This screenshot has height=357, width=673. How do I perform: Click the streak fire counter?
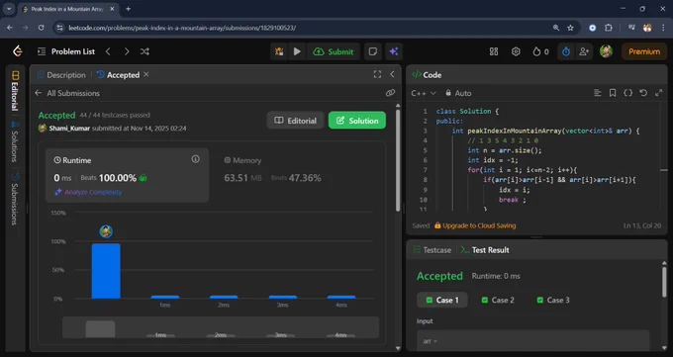[540, 51]
